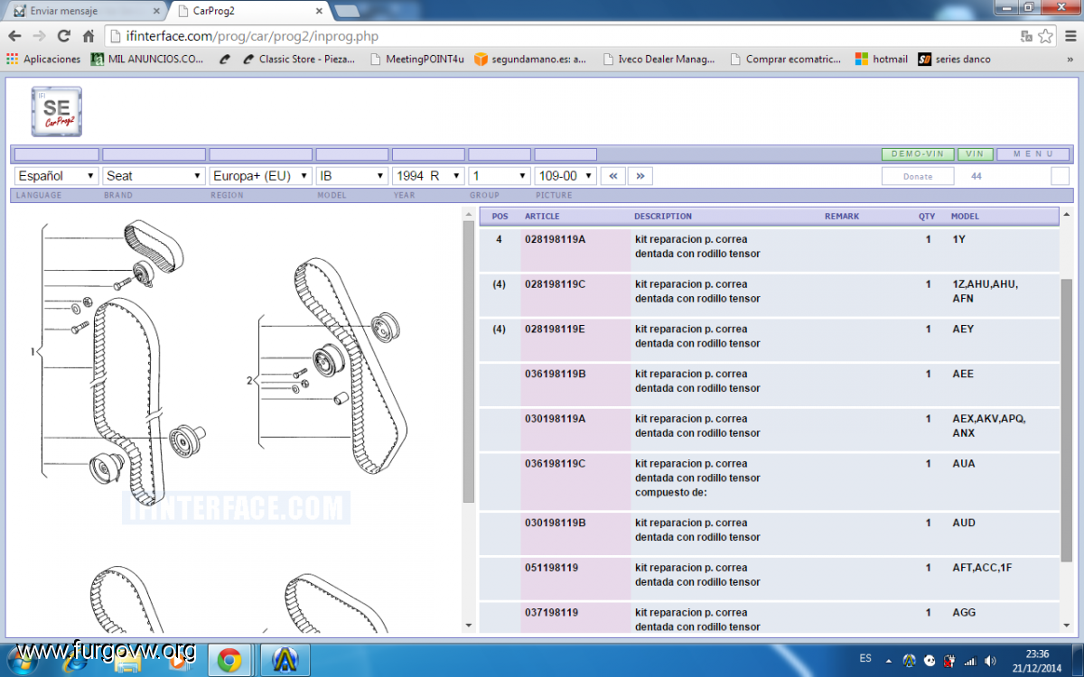Click translate page icon in address bar

point(1026,36)
